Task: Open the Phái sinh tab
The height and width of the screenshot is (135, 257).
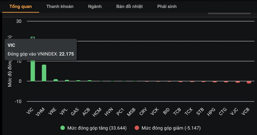Action: pos(167,7)
